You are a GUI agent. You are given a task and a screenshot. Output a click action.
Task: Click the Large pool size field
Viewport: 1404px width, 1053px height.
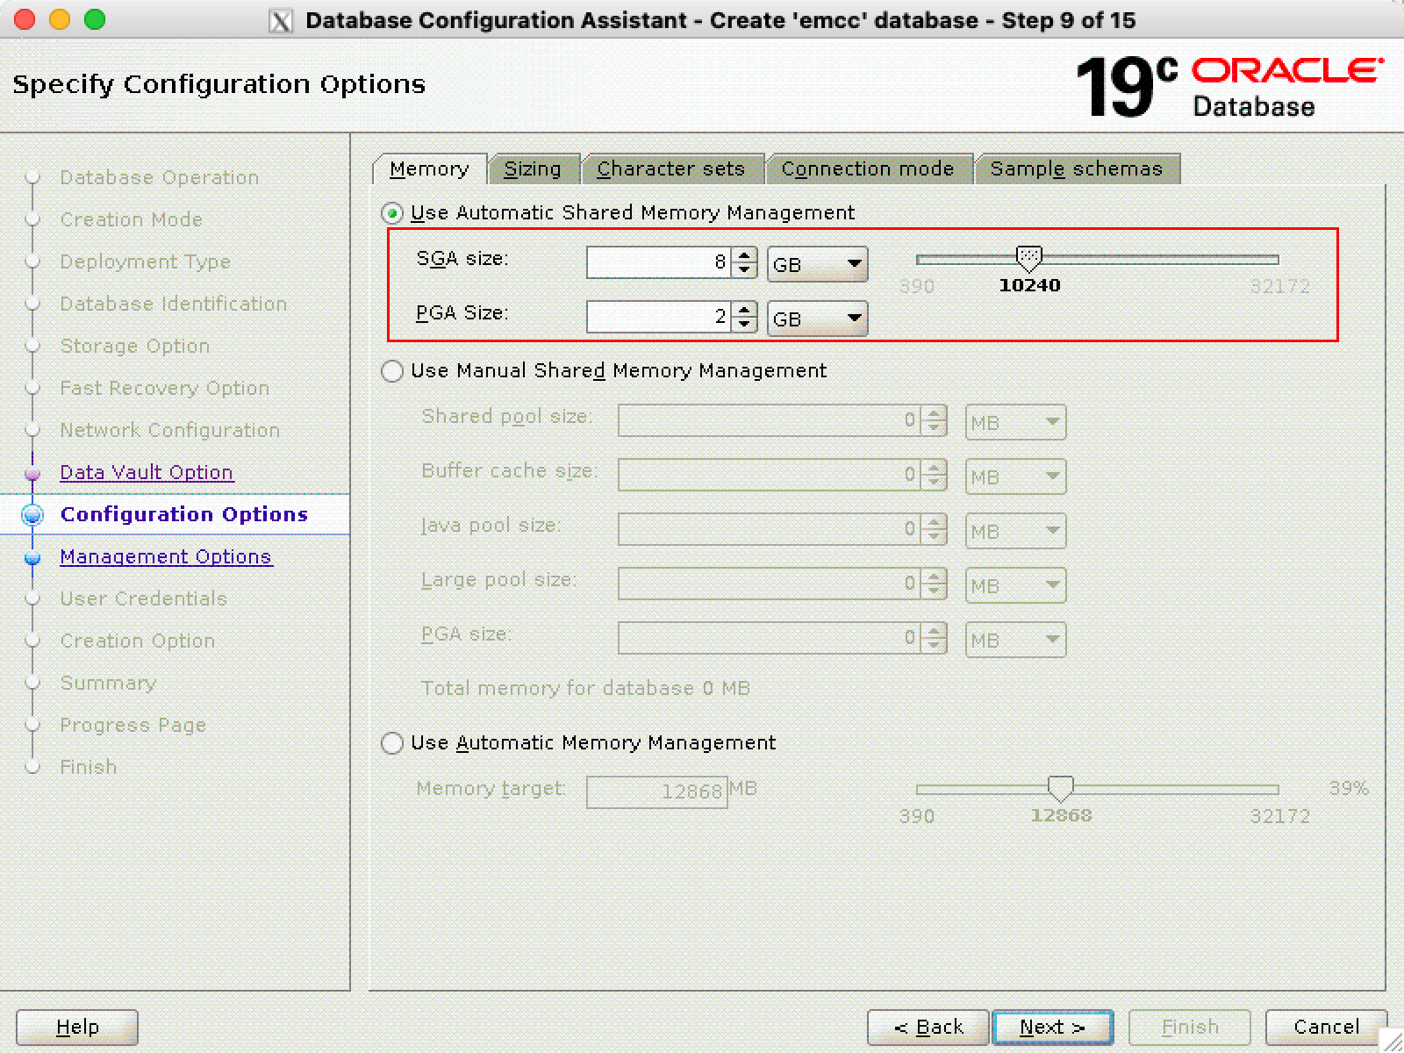(x=770, y=584)
